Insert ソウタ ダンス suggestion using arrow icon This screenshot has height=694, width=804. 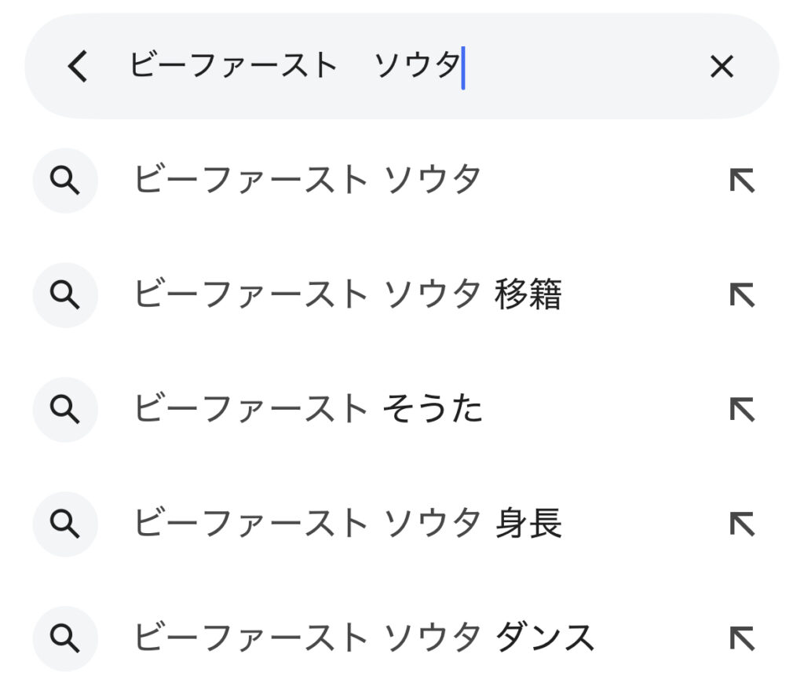click(741, 639)
